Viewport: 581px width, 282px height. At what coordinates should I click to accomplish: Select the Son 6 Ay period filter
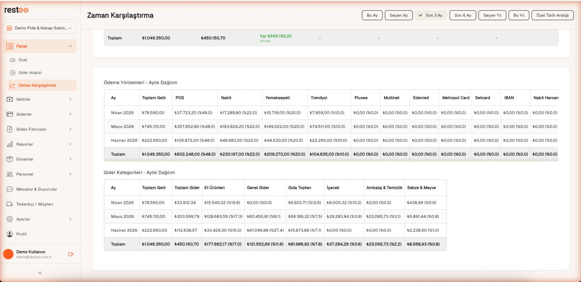tap(463, 15)
